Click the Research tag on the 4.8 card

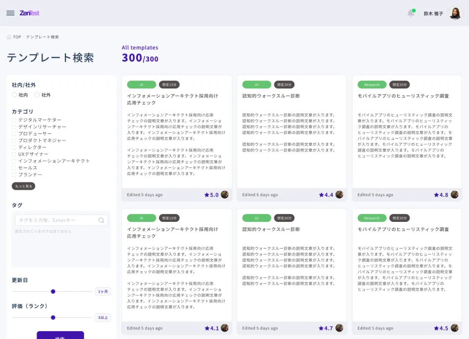372,85
